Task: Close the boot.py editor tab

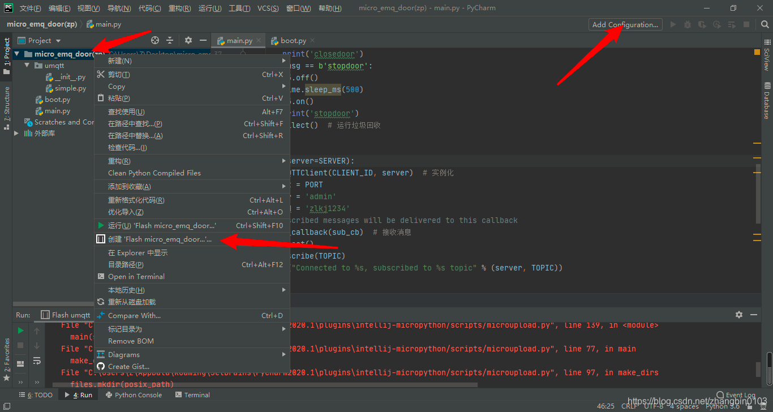Action: (x=312, y=40)
